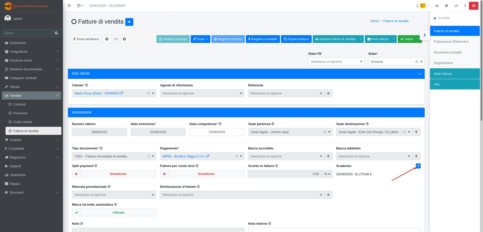Click the Data competenza input field
This screenshot has width=483, height=232.
pos(217,132)
